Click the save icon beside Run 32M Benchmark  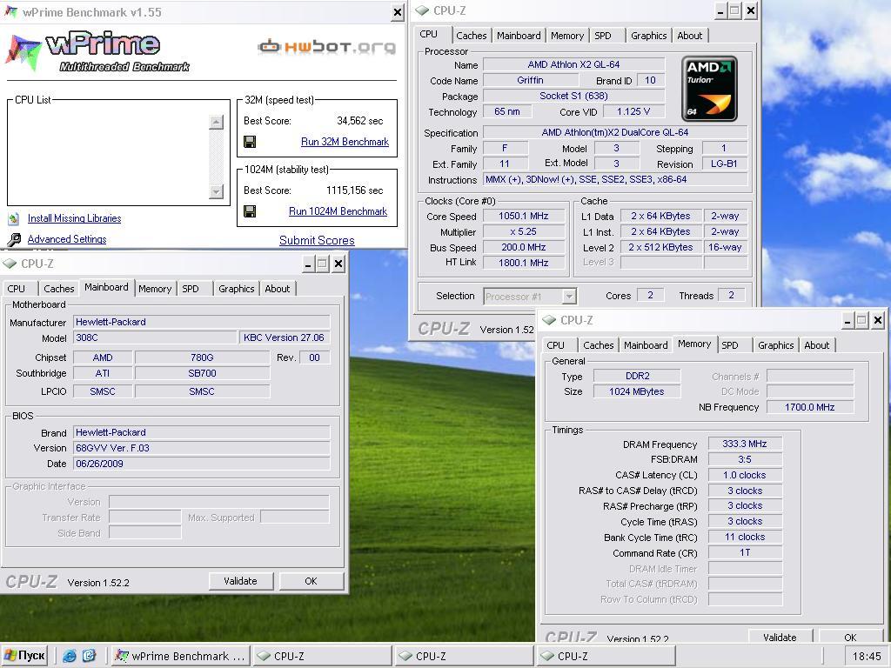pyautogui.click(x=250, y=142)
